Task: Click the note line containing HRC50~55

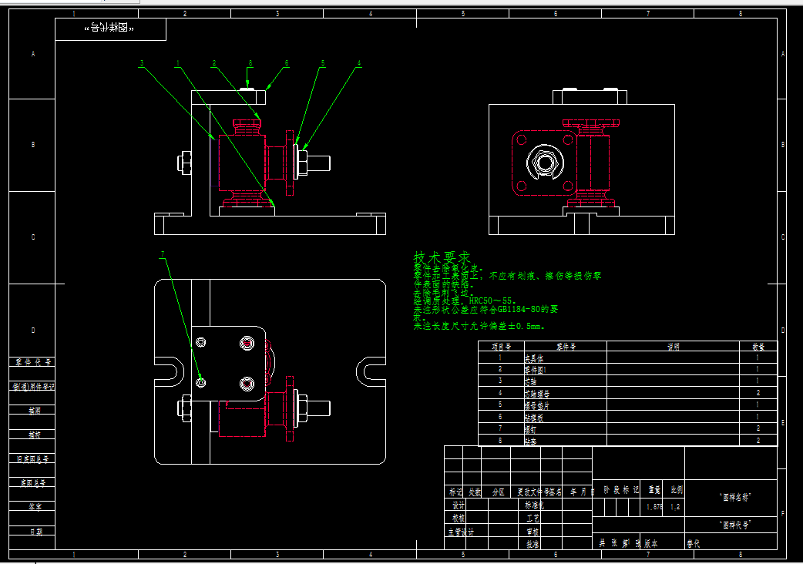Action: pos(465,301)
